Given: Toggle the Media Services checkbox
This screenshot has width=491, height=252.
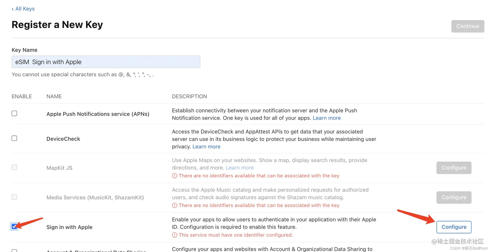Looking at the screenshot, I should pyautogui.click(x=14, y=197).
